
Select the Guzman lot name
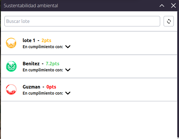point(31,87)
